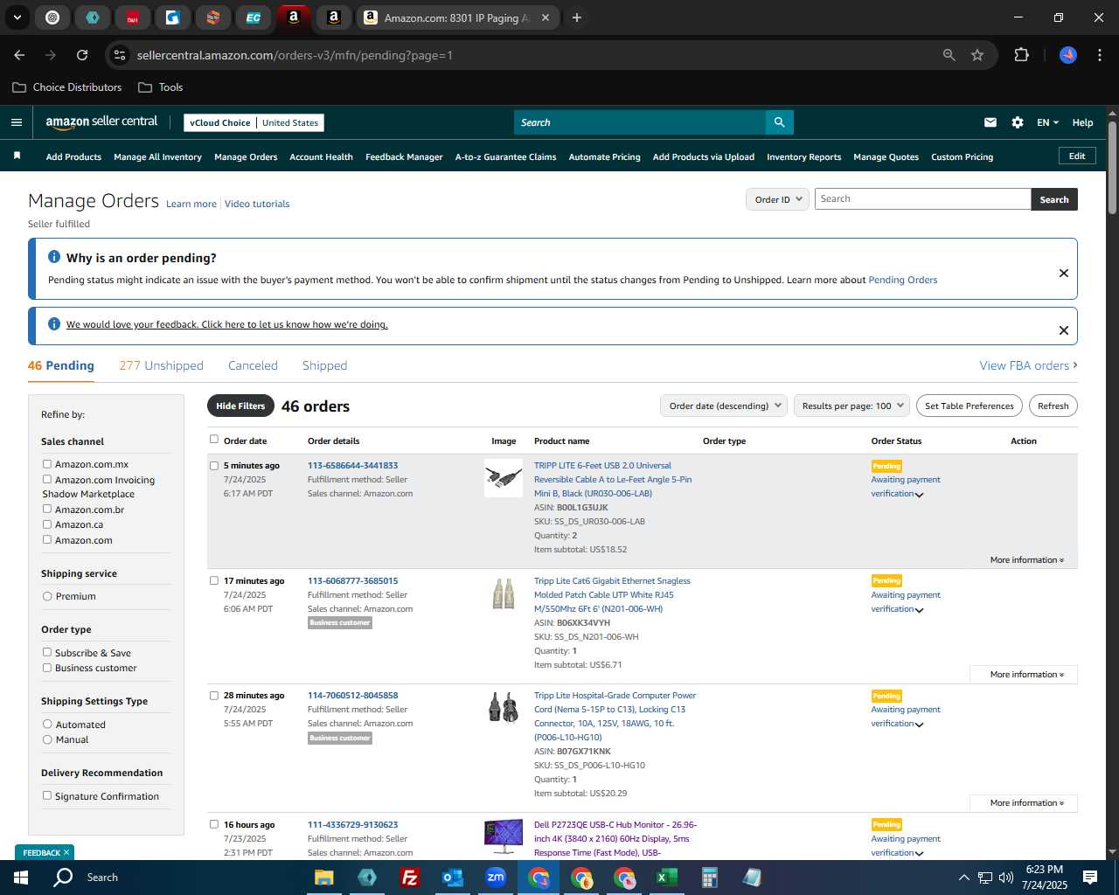This screenshot has height=895, width=1119.
Task: Enable the Subscribe & Save filter
Action: 47,652
